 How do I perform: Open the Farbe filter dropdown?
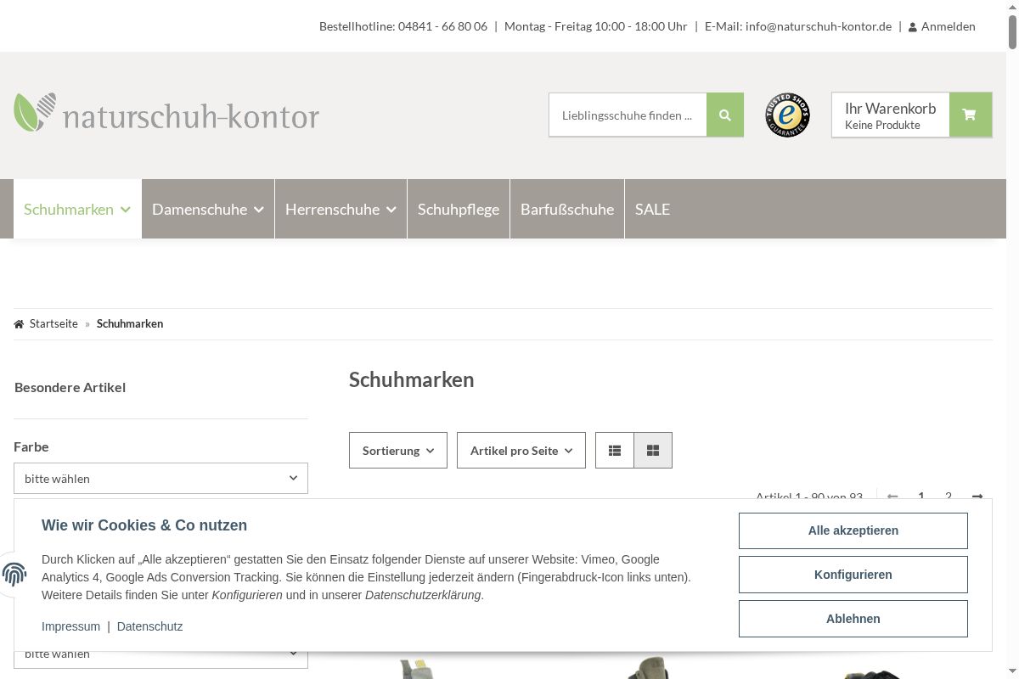pos(160,479)
